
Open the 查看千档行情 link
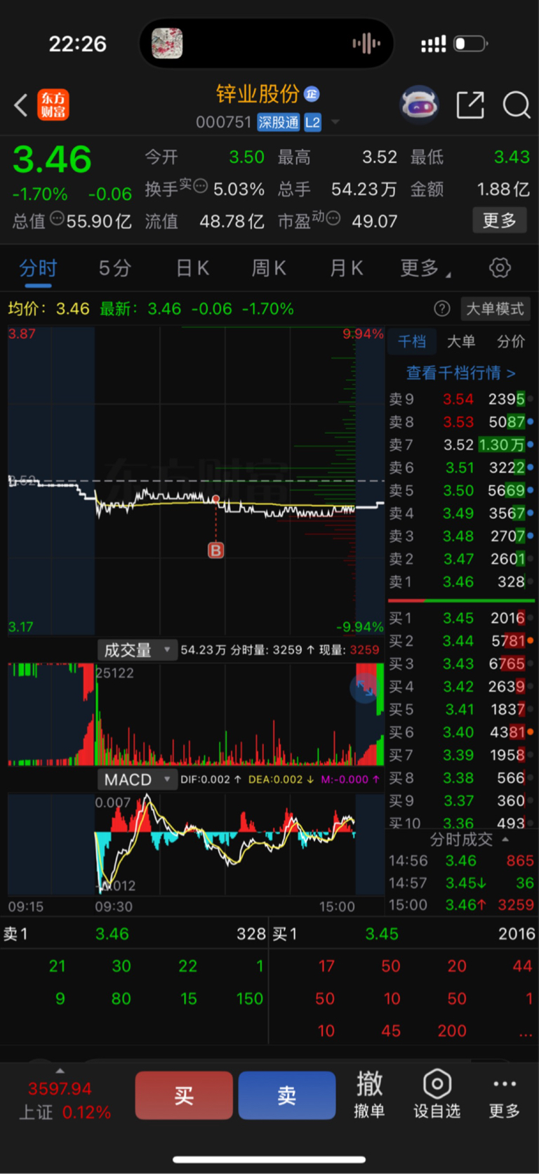click(461, 373)
